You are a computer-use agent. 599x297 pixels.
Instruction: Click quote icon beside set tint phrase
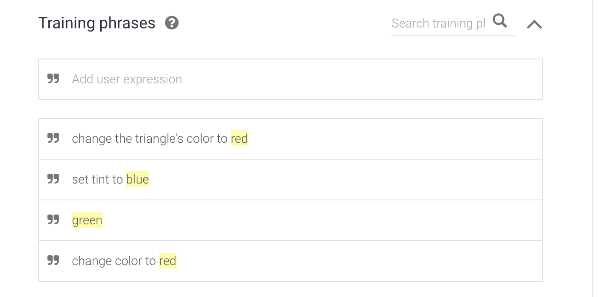tap(53, 179)
